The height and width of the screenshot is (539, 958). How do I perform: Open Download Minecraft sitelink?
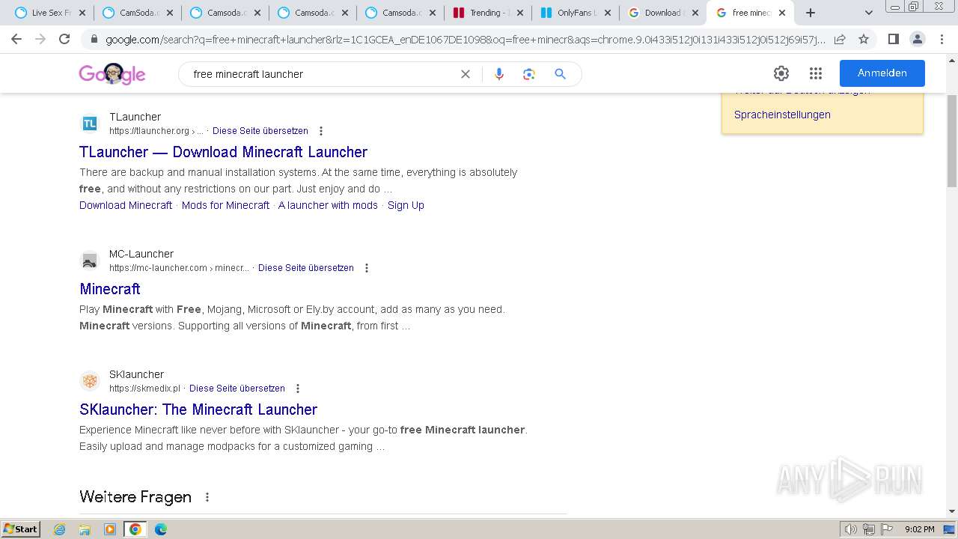pyautogui.click(x=126, y=205)
